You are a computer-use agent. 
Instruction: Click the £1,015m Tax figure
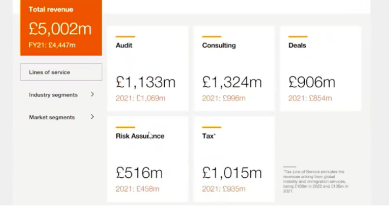coord(232,173)
